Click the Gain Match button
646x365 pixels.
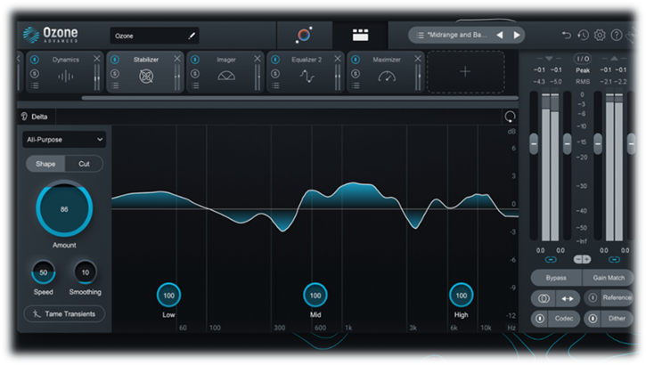pos(609,278)
